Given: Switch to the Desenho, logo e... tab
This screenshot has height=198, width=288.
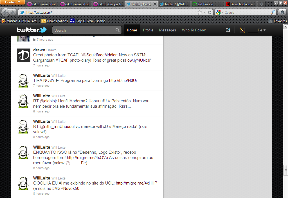Looking at the screenshot, I should [x=240, y=4].
